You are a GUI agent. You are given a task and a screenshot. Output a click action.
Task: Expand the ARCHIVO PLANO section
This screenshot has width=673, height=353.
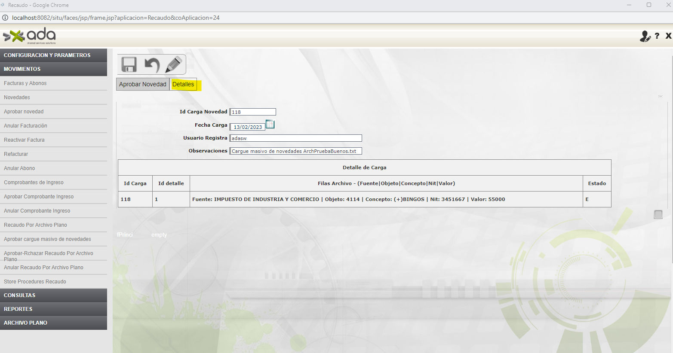pyautogui.click(x=53, y=323)
